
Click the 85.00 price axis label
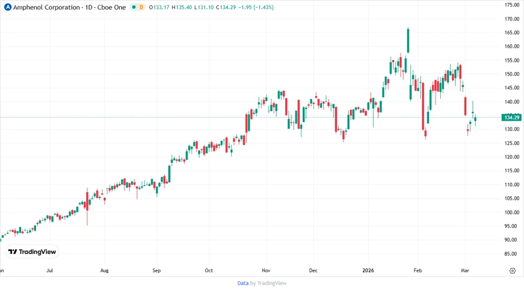(x=512, y=253)
